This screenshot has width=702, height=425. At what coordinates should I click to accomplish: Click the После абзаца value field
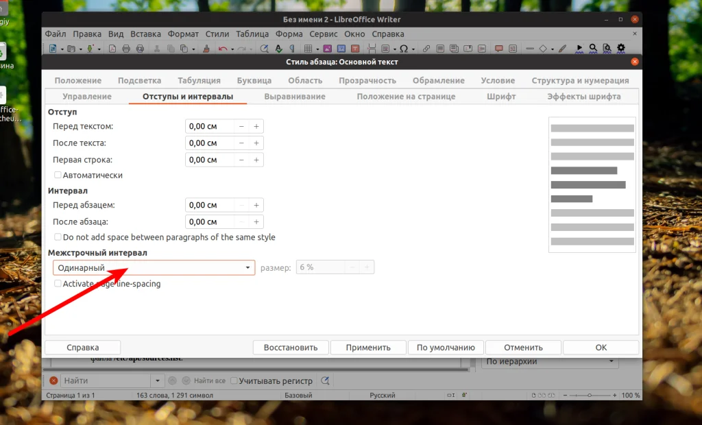click(210, 221)
